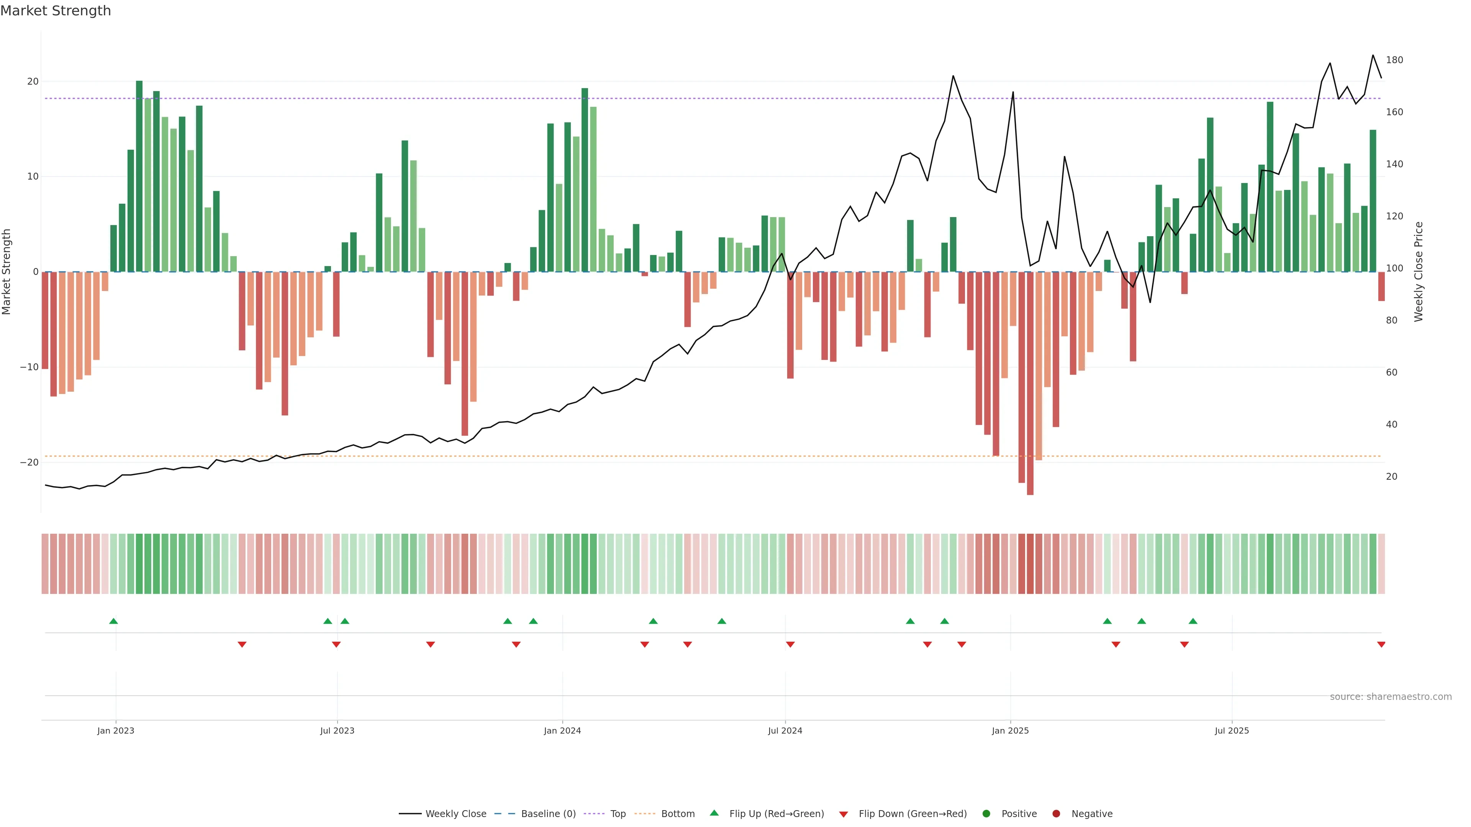Click the source: sharemaestro.com text
This screenshot has width=1471, height=827.
pos(1391,697)
